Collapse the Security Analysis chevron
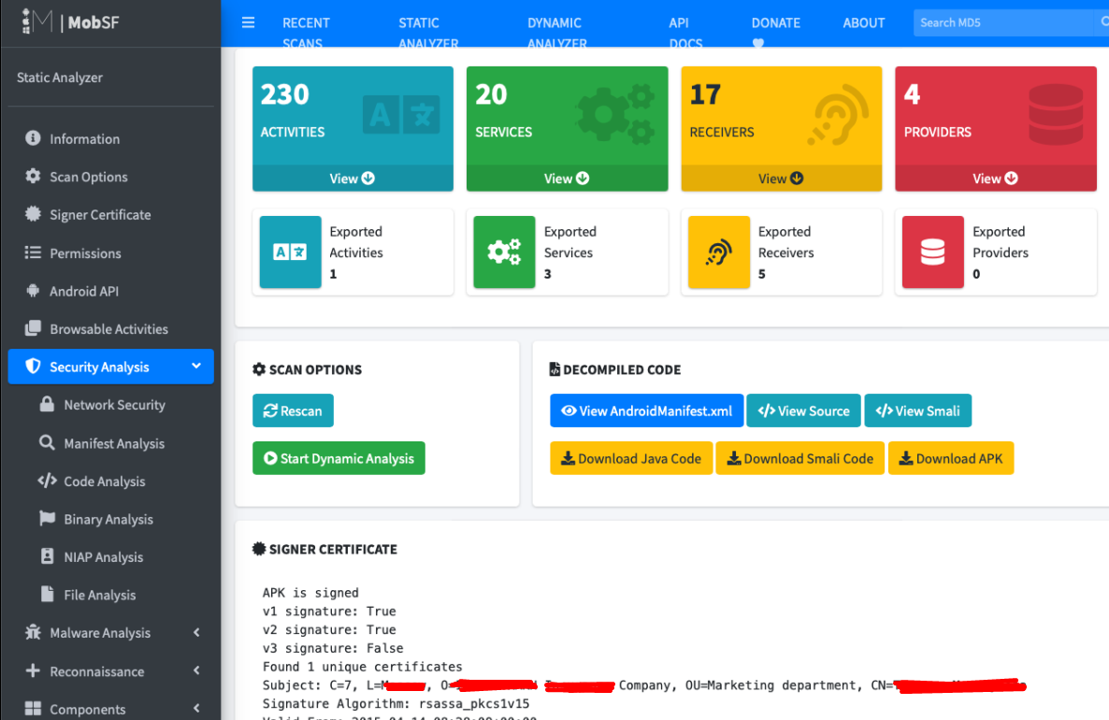Image resolution: width=1109 pixels, height=720 pixels. click(x=196, y=366)
